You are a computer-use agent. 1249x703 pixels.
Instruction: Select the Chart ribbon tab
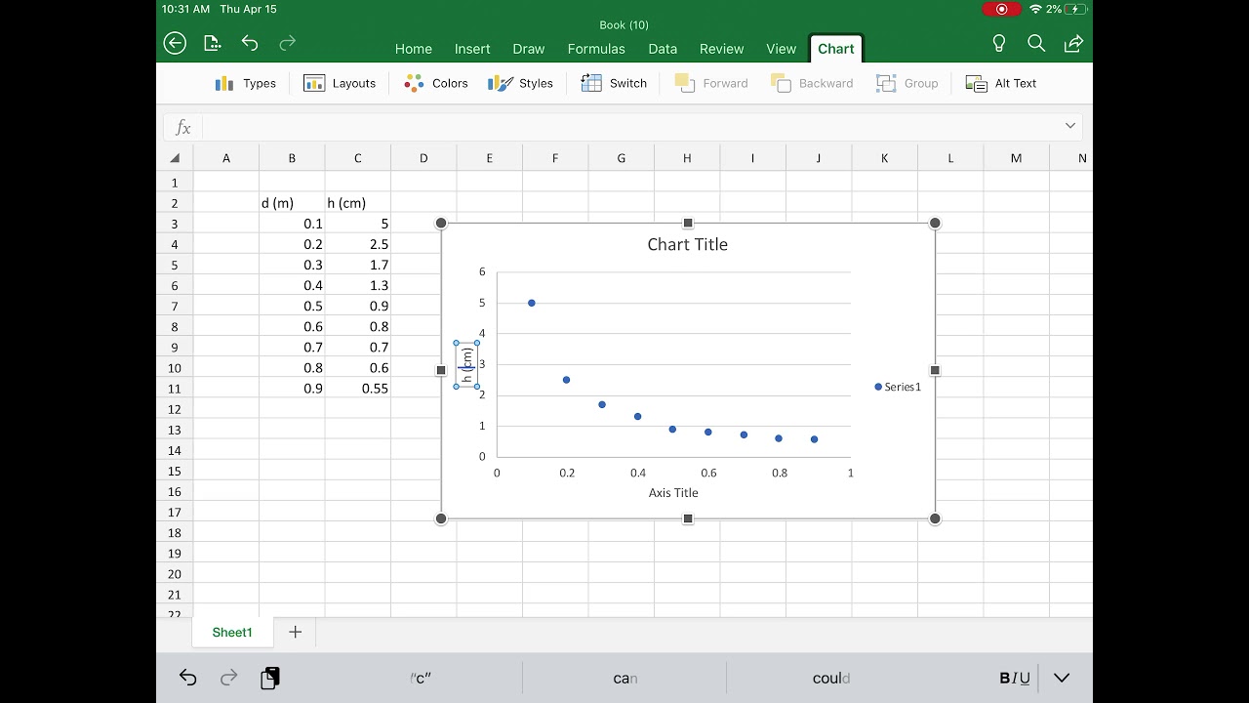(836, 49)
